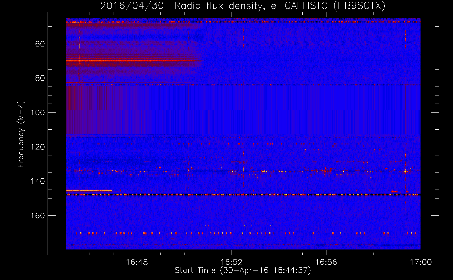Click the bright orange emission line near 146 MHz
This screenshot has height=280, width=453.
point(89,191)
